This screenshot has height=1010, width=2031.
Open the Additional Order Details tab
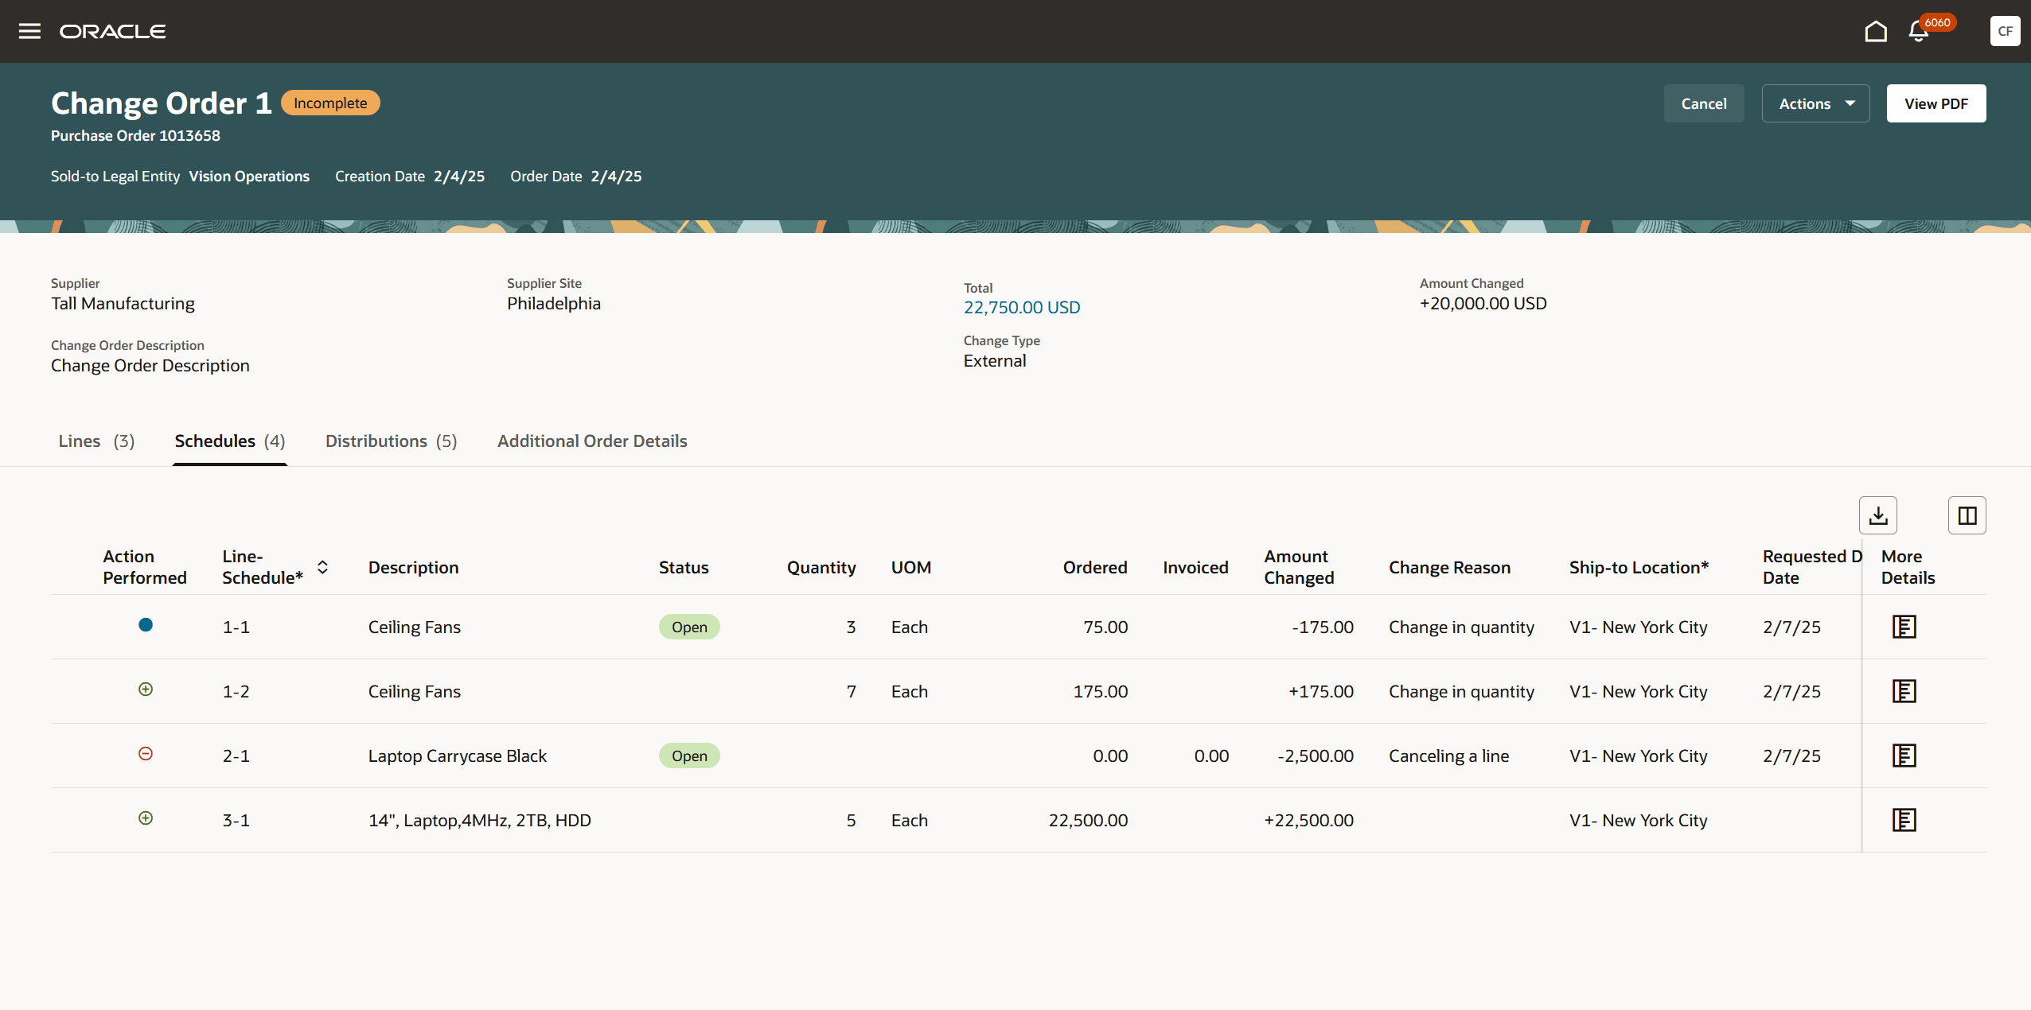(592, 441)
